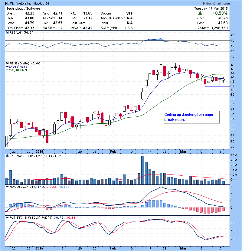Click the Ask Size value 14
Screen dimensions: 242x251
[x=60, y=18]
